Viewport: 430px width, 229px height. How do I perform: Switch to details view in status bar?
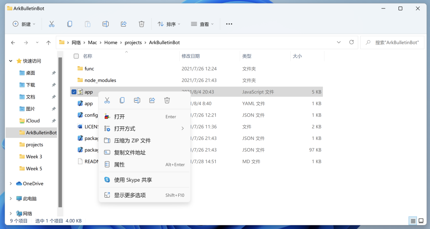point(413,221)
